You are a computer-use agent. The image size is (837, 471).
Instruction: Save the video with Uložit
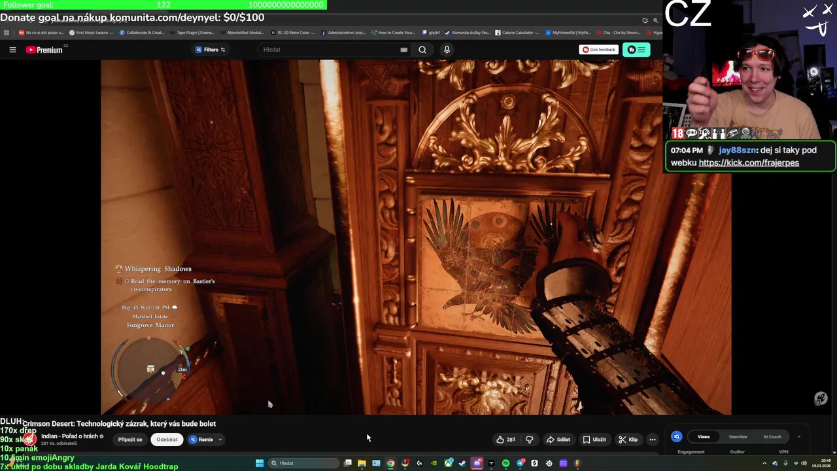[x=594, y=440]
